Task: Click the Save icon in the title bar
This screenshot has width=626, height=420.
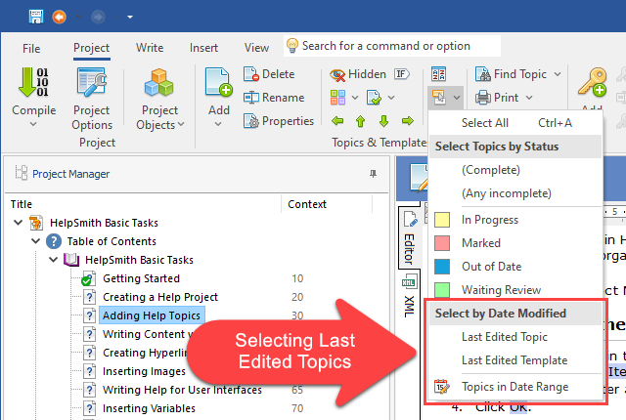Action: tap(36, 17)
